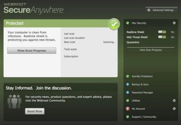Click the Support / Community green check icon
The height and width of the screenshot is (125, 181).
point(128,117)
